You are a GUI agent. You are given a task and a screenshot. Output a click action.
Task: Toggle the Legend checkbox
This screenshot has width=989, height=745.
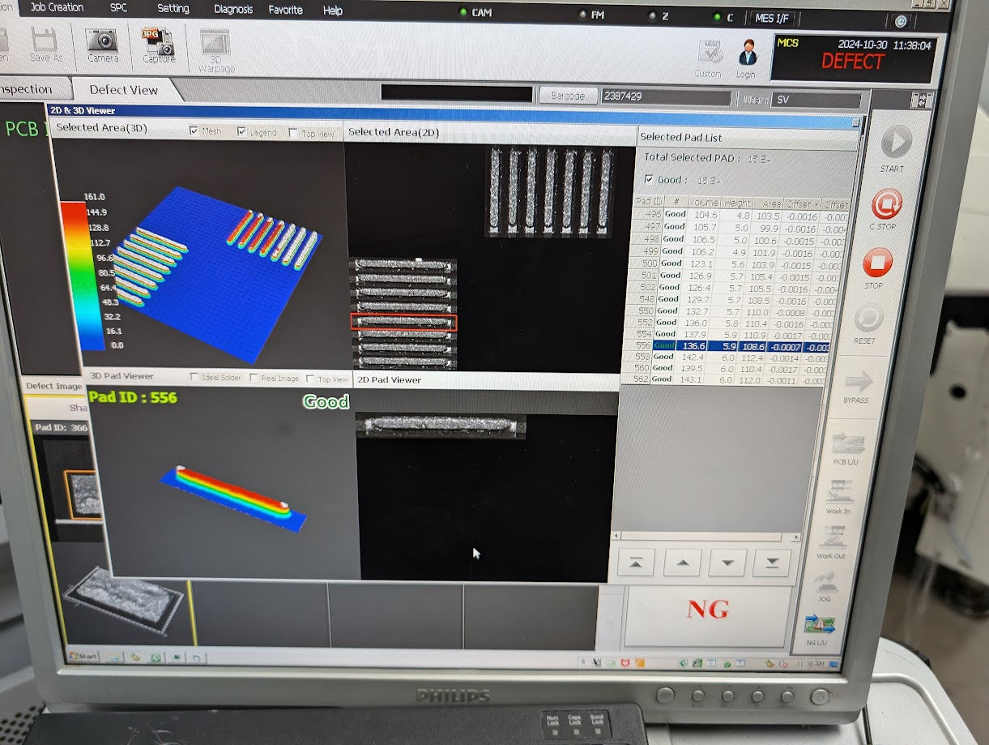click(x=242, y=132)
